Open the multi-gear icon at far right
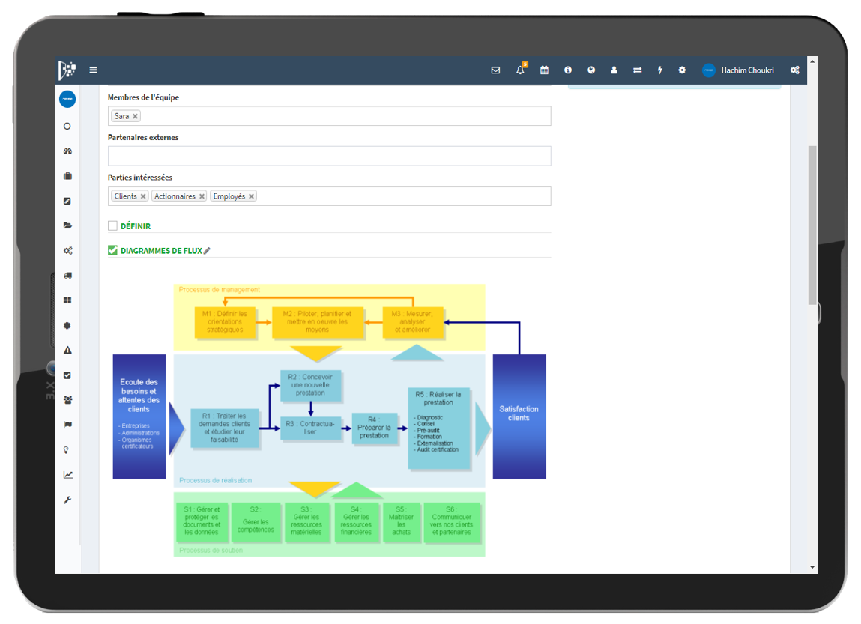861x624 pixels. [794, 70]
